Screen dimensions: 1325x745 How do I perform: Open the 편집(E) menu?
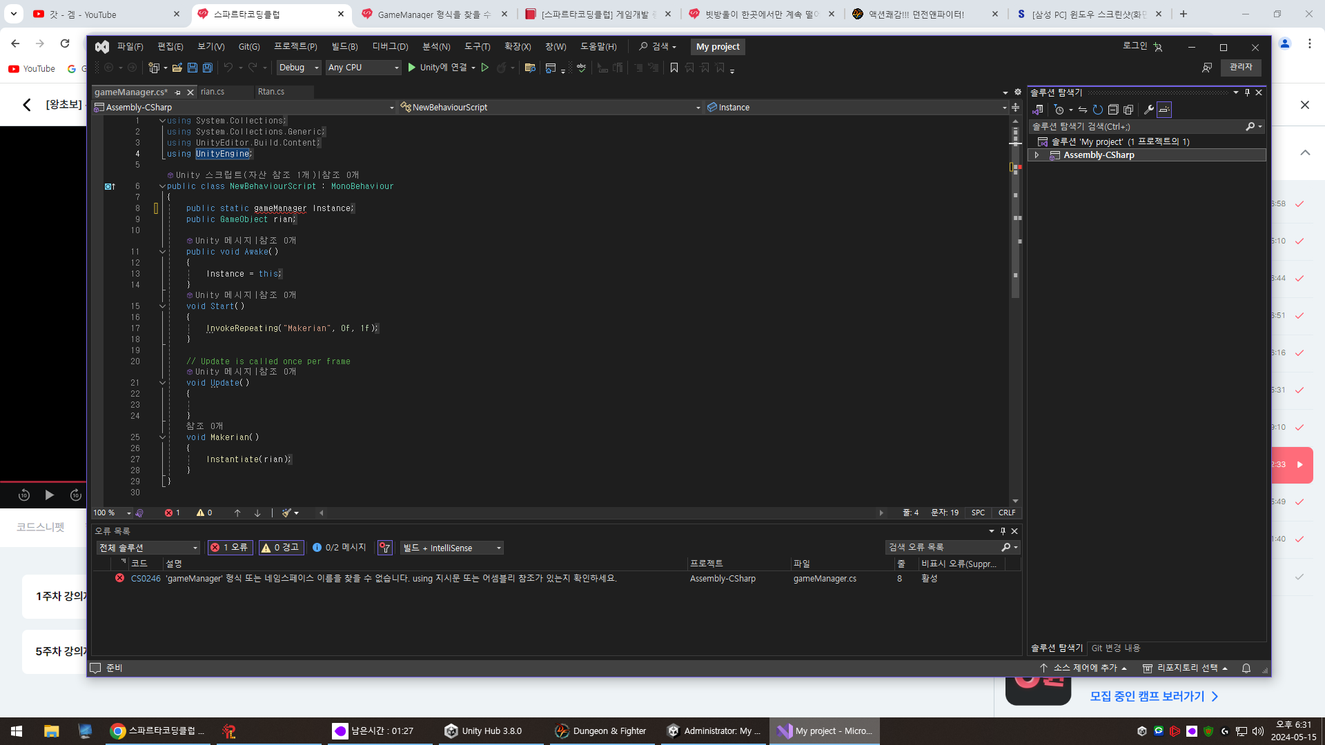[x=170, y=47]
